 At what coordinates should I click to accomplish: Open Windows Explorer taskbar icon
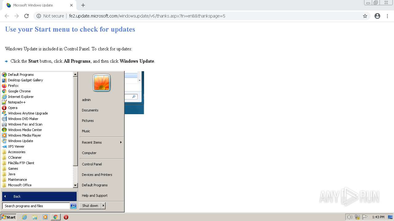[35, 217]
